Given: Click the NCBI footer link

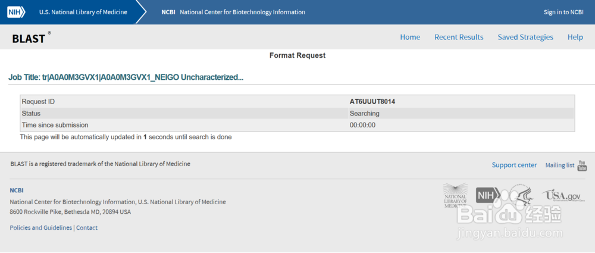Looking at the screenshot, I should (x=17, y=190).
